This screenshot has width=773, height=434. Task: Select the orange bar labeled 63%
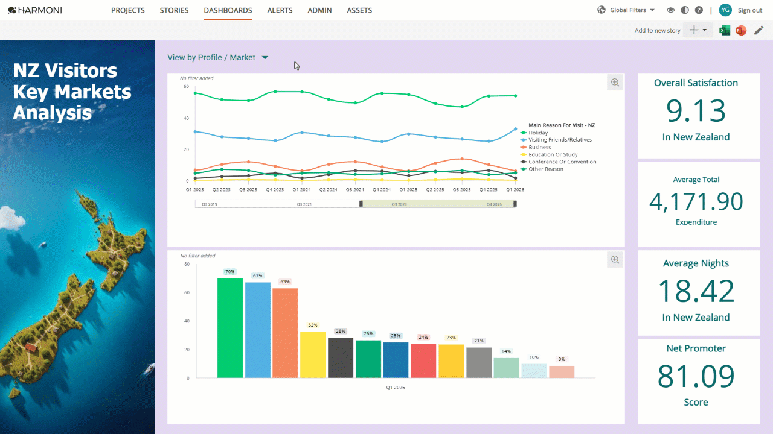(x=285, y=333)
